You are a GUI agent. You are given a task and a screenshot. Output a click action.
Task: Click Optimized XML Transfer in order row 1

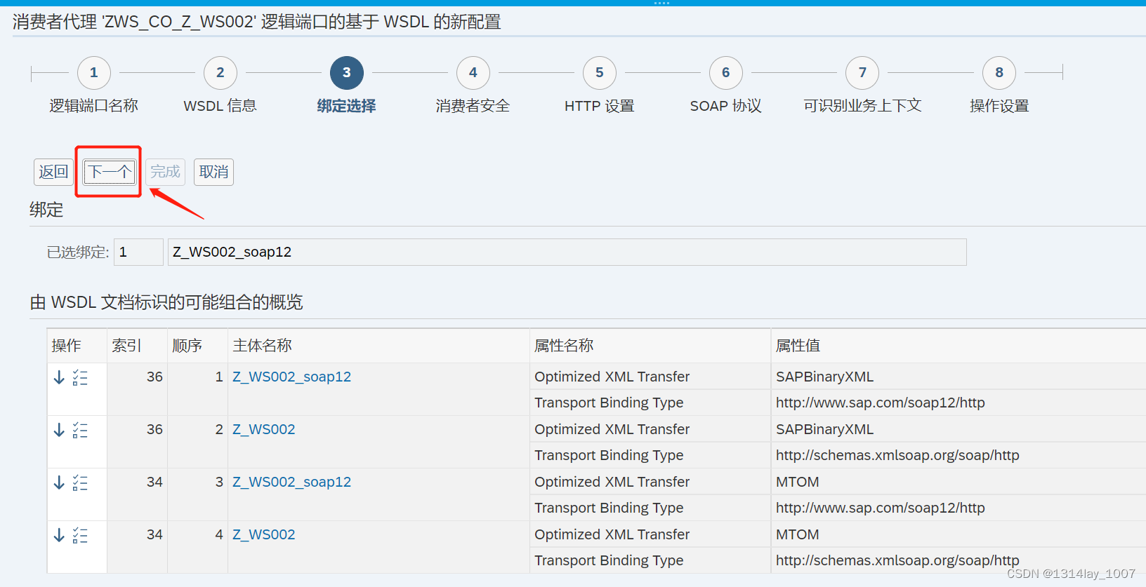pyautogui.click(x=612, y=377)
